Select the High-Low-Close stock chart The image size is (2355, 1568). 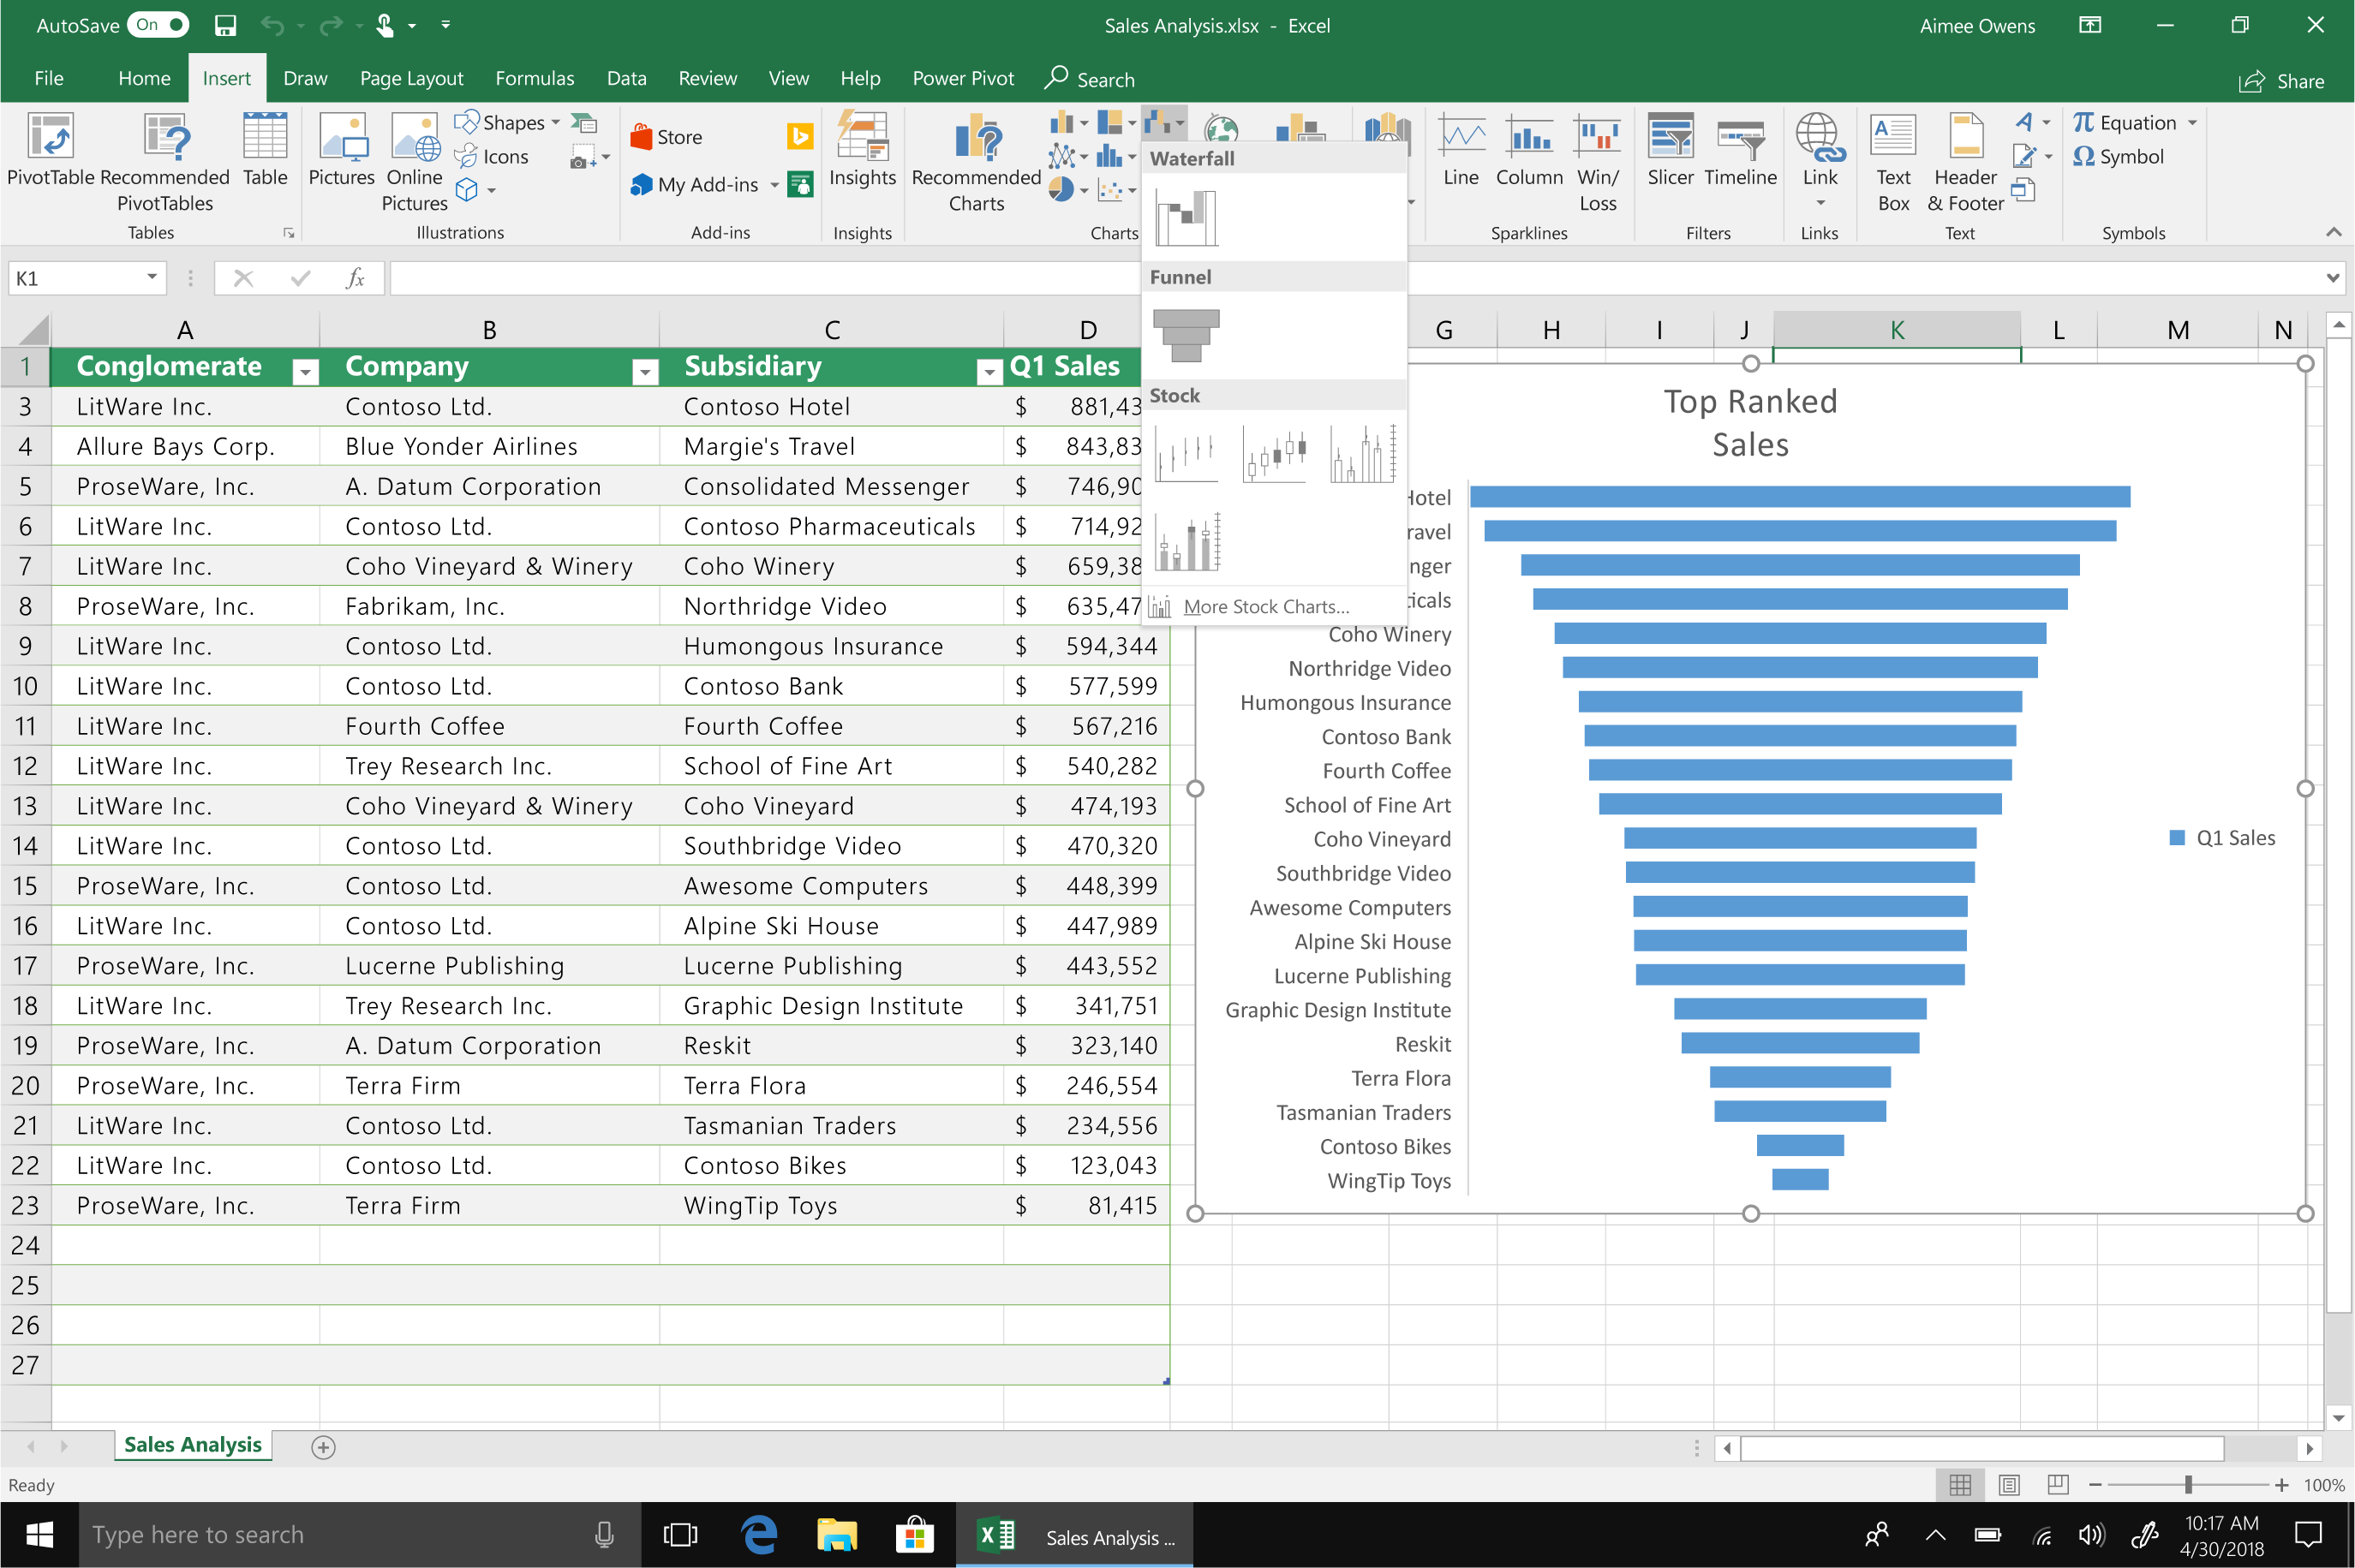[x=1186, y=454]
